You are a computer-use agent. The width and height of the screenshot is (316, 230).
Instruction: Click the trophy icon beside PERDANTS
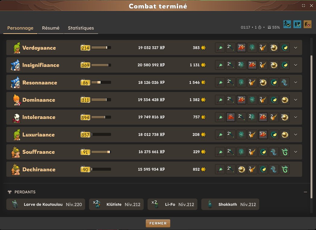point(9,192)
